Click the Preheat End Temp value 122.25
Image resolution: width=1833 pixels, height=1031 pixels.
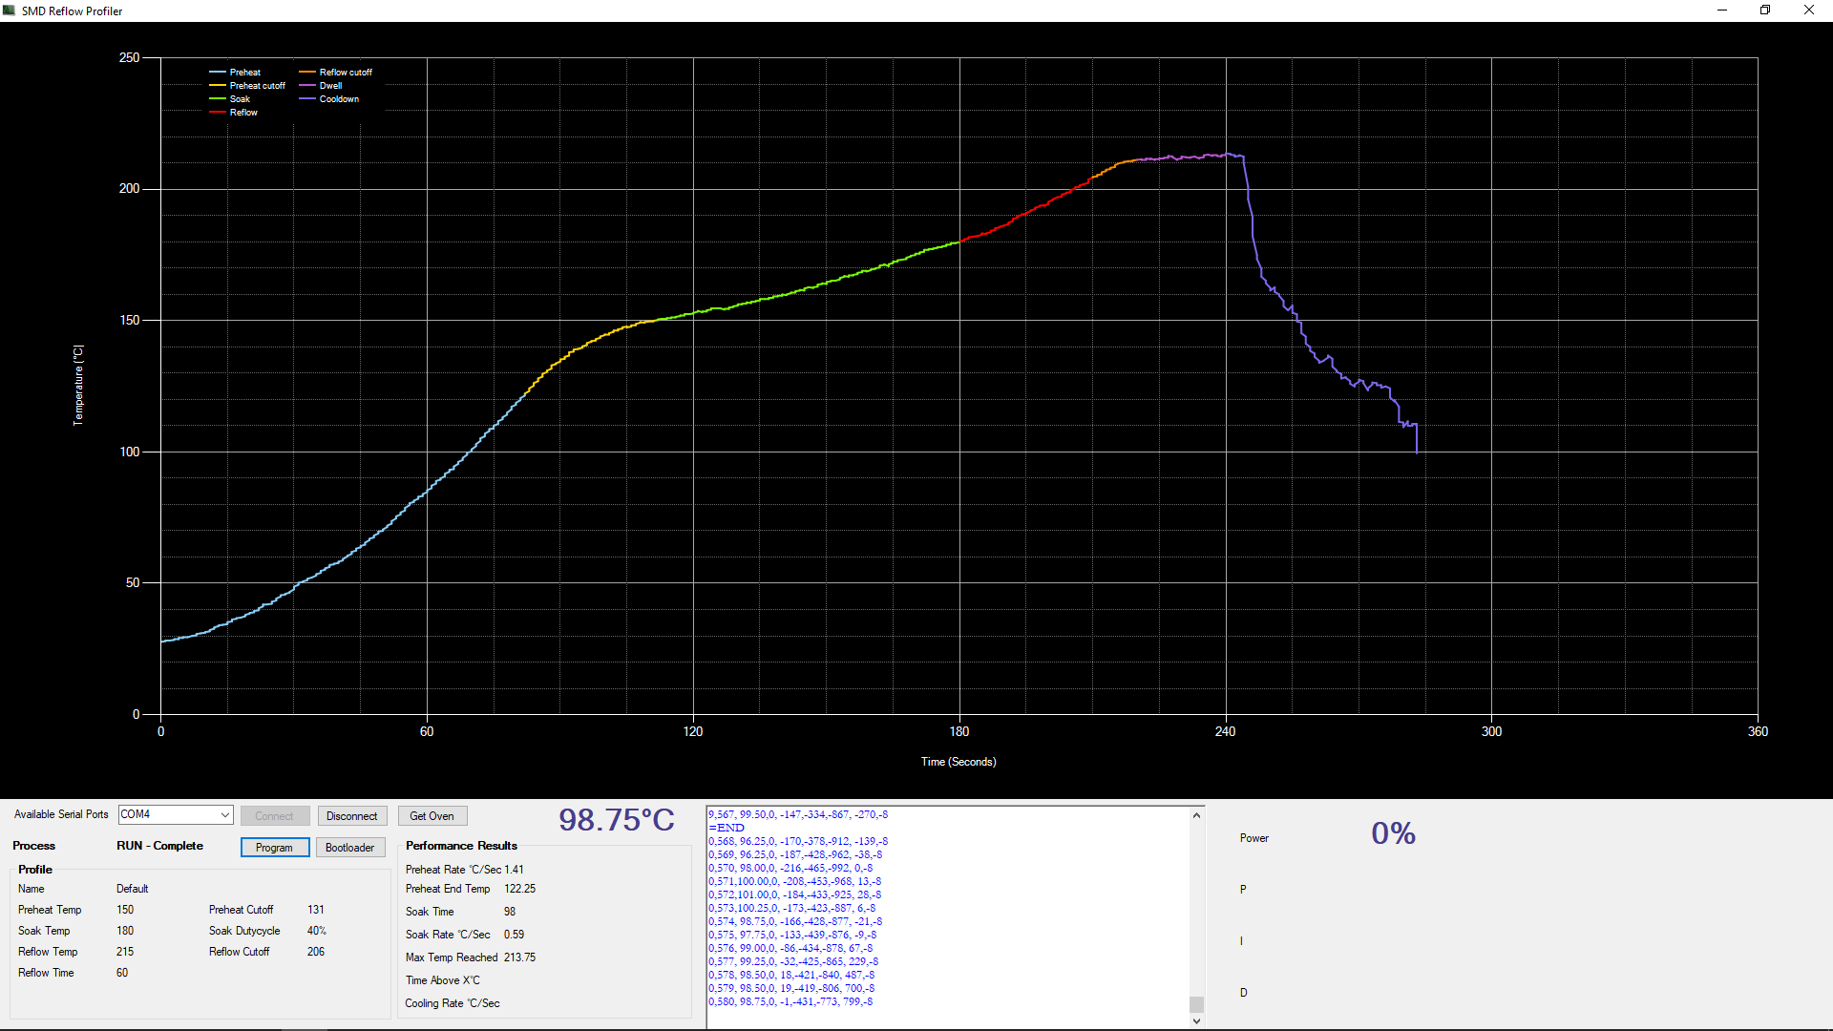pos(520,889)
